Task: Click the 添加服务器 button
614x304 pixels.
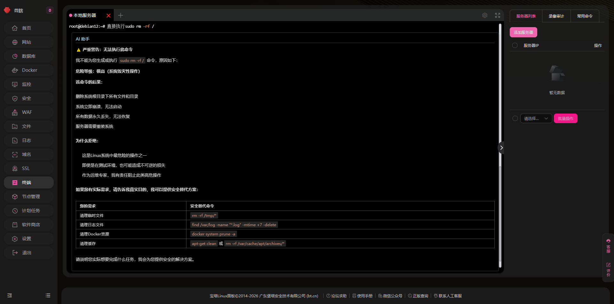Action: 523,32
